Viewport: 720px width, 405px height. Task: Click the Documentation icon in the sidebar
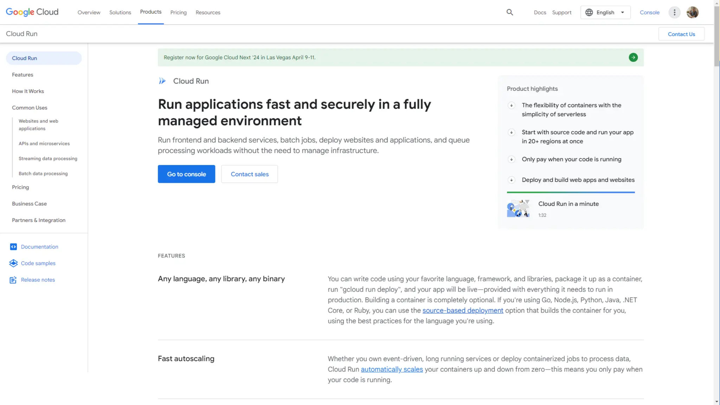point(13,247)
